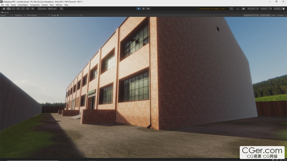Open the custom editor tools icon
287x161 pixels.
tap(33, 9)
